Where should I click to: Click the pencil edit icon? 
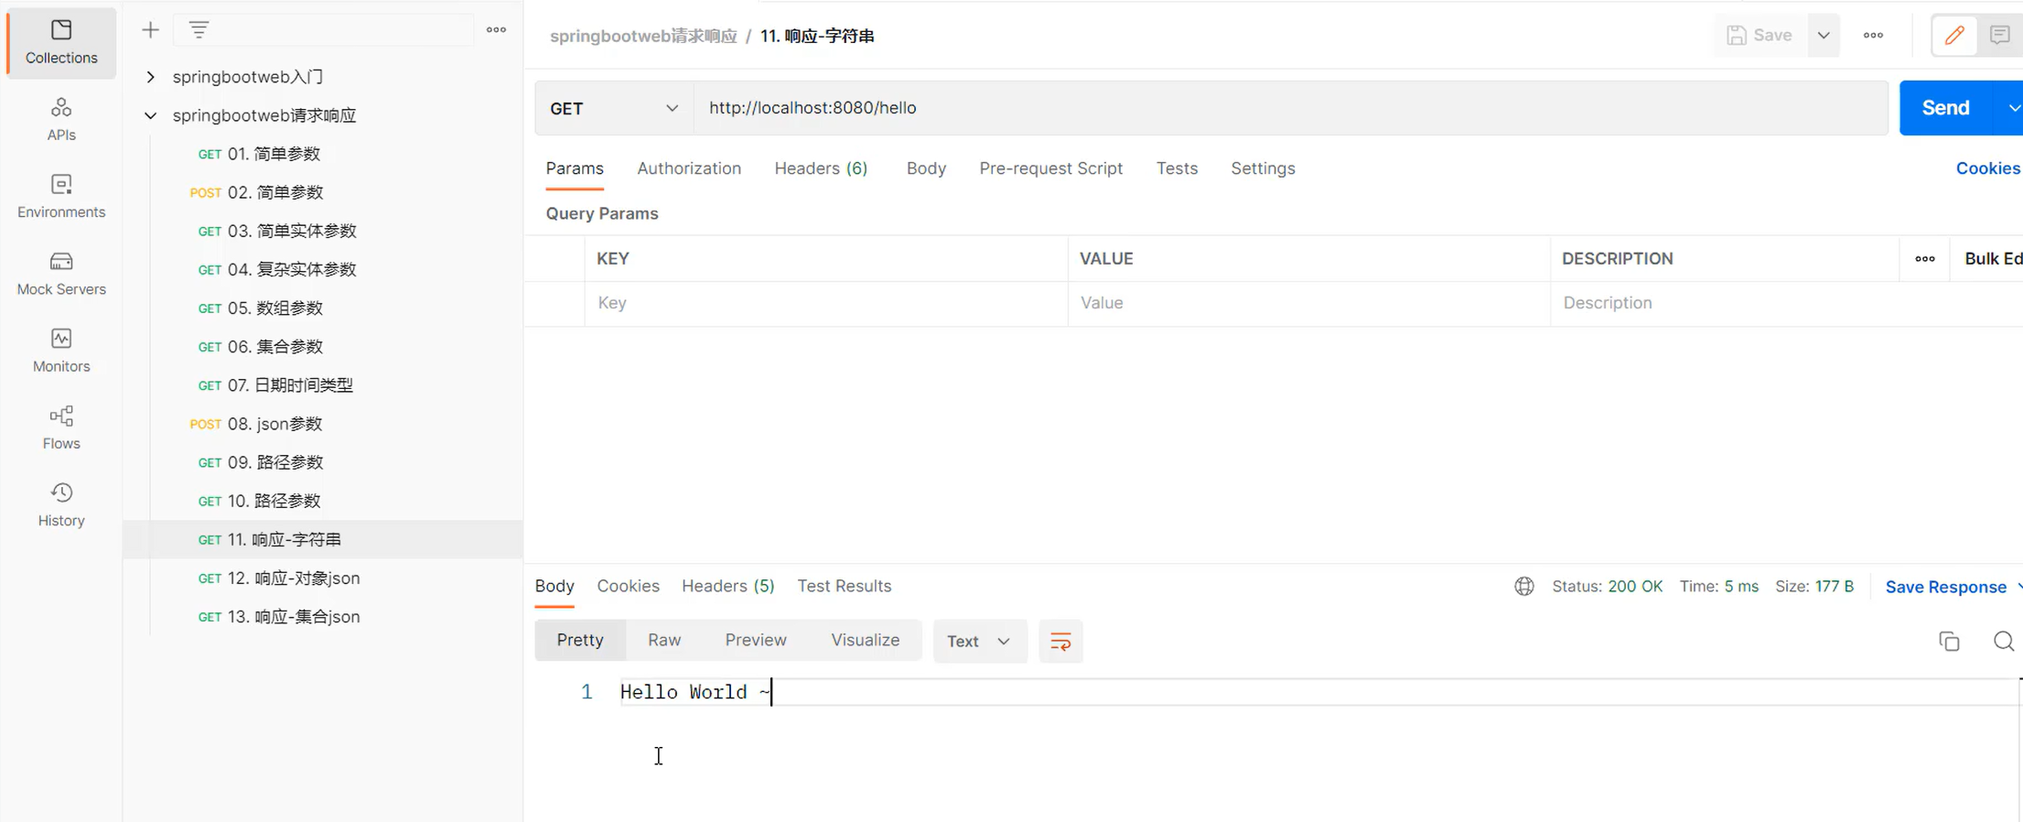click(x=1954, y=36)
